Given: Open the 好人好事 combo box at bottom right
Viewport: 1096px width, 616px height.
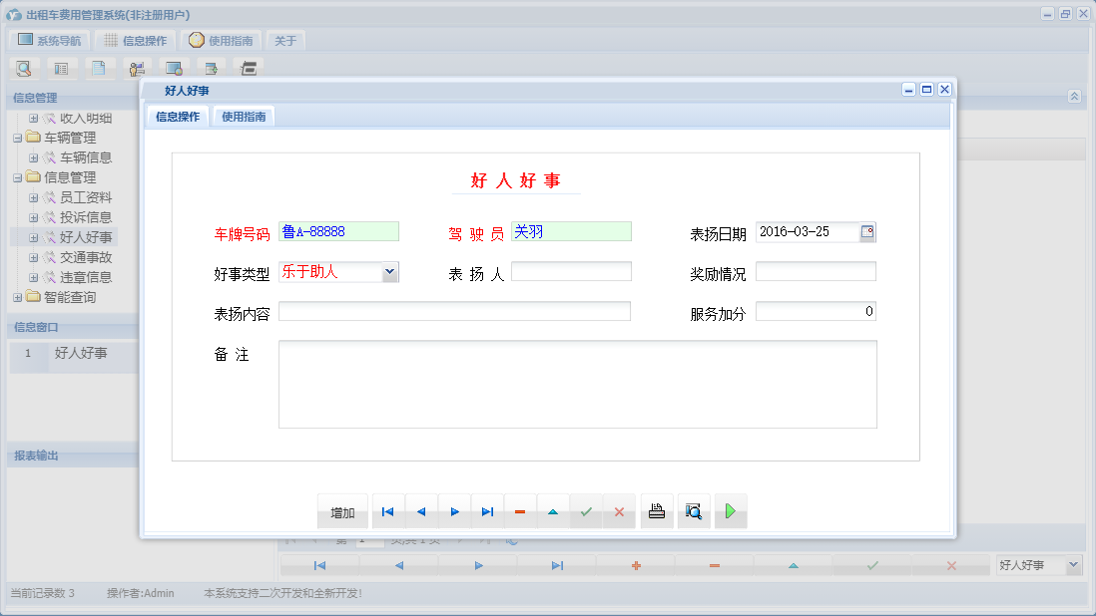Looking at the screenshot, I should point(1074,565).
